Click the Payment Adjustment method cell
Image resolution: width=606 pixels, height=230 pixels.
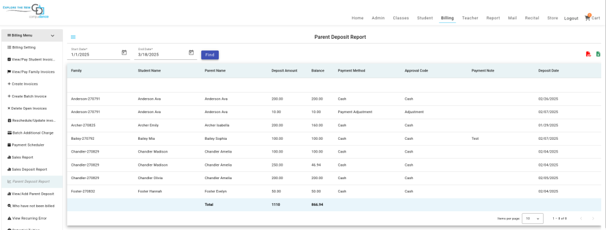[x=355, y=112]
